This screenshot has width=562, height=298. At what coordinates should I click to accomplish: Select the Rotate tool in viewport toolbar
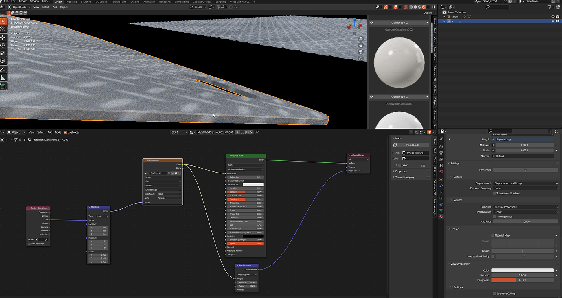(x=3, y=45)
